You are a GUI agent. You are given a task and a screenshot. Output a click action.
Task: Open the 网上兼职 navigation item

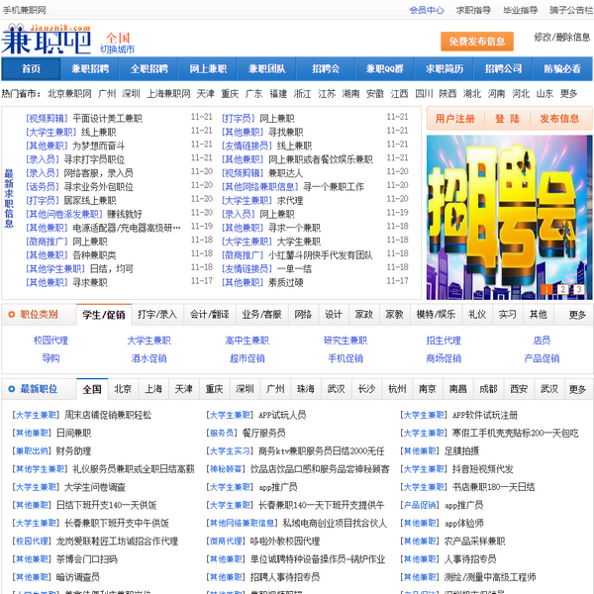[x=208, y=69]
